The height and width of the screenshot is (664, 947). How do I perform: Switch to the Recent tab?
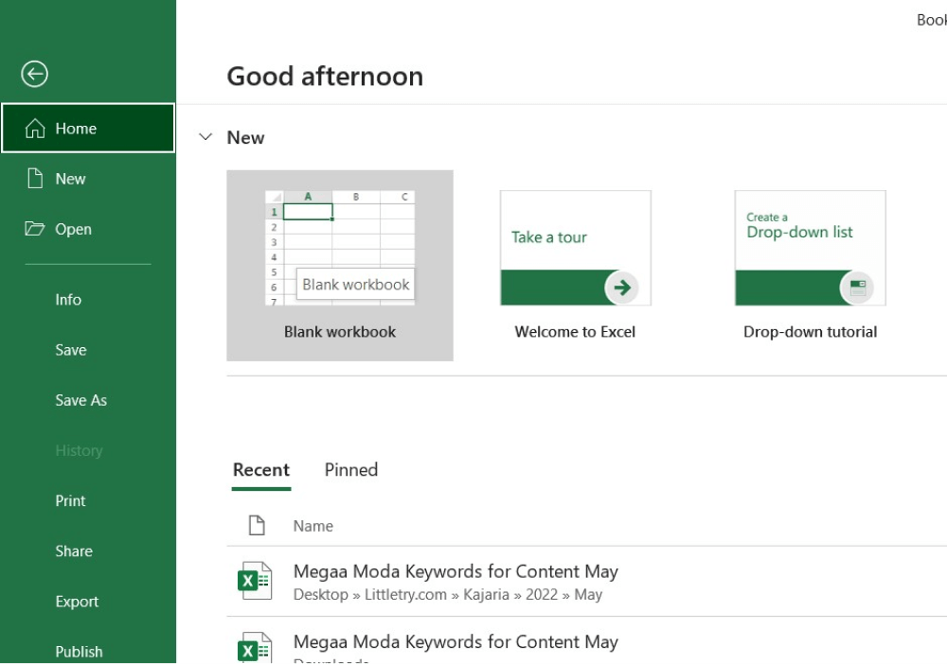tap(261, 470)
